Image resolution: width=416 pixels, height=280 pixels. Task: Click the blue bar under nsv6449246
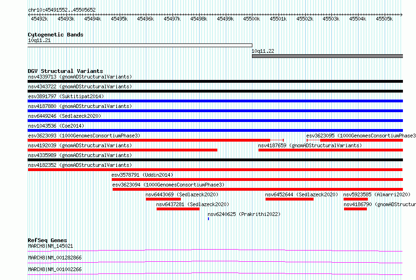click(215, 121)
